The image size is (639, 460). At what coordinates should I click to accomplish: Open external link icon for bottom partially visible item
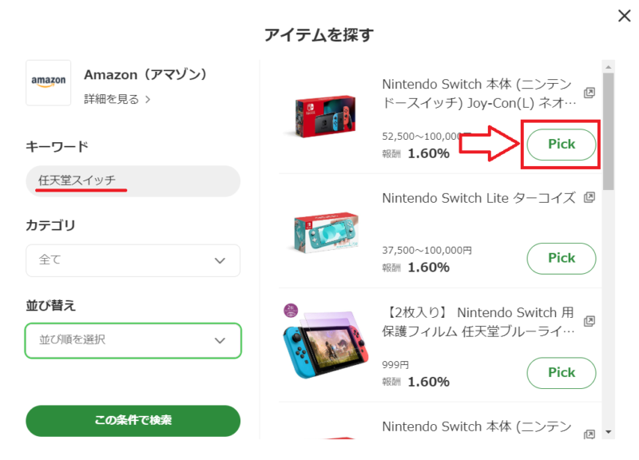(589, 434)
